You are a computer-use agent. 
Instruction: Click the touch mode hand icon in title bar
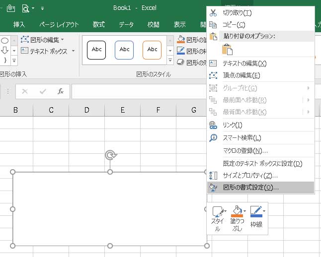(10, 8)
